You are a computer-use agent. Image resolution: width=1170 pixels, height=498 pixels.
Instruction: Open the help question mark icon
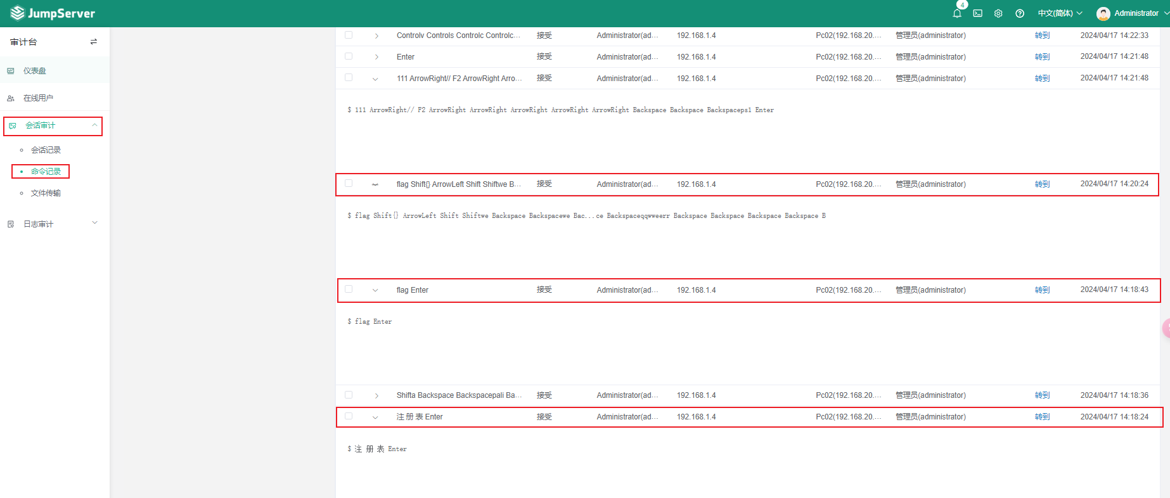pos(1020,13)
